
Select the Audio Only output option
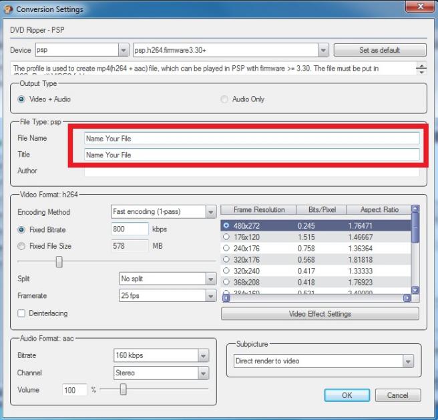point(224,99)
